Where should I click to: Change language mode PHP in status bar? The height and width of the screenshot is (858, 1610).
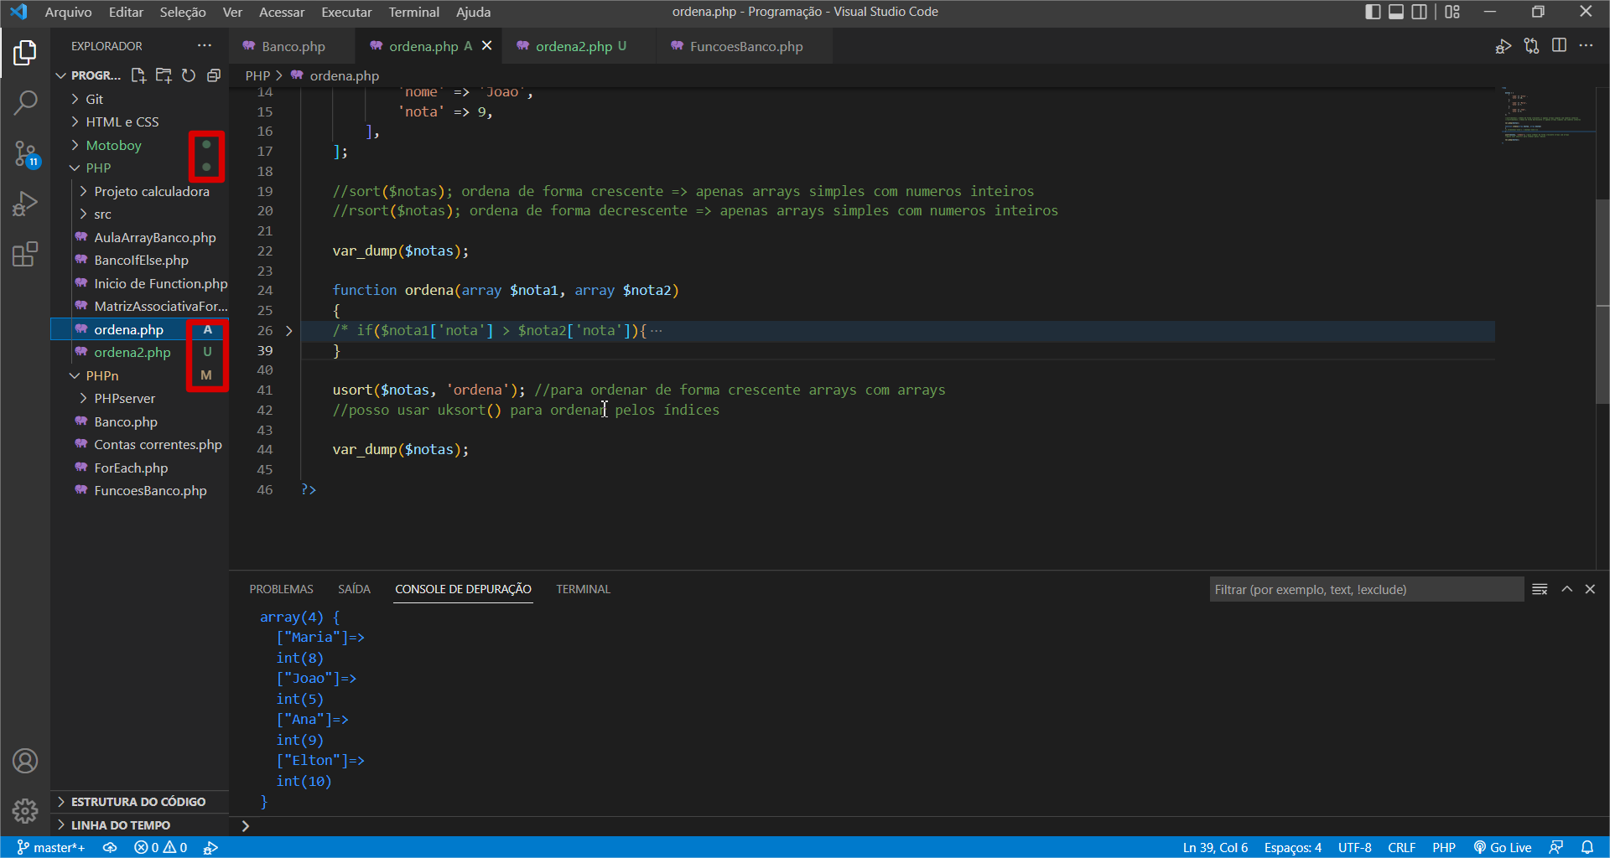click(x=1443, y=847)
